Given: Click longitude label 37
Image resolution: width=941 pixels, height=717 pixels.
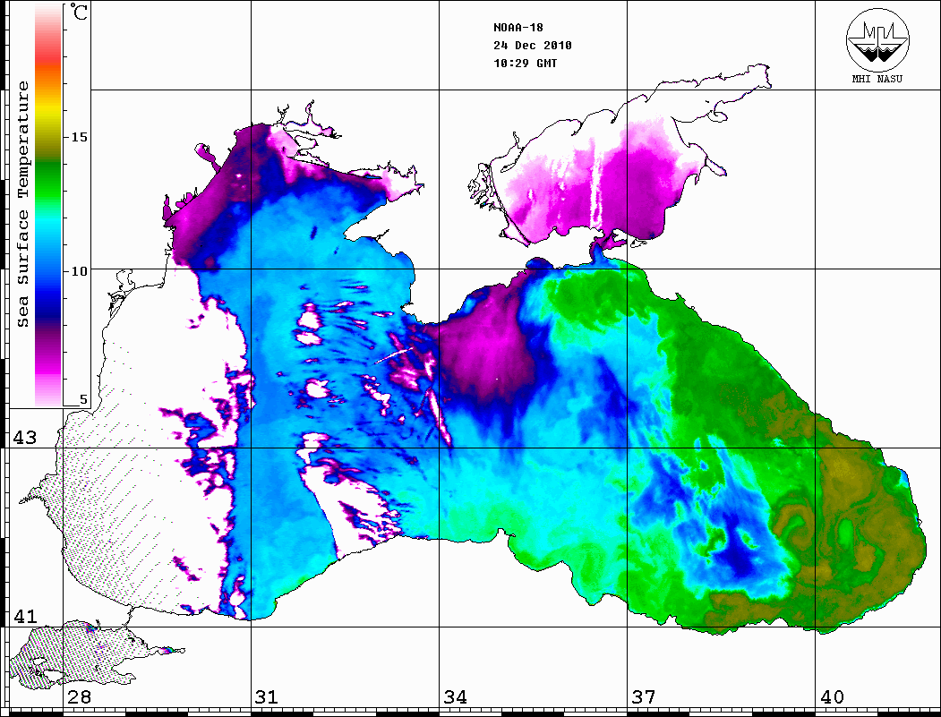Looking at the screenshot, I should pyautogui.click(x=644, y=697).
